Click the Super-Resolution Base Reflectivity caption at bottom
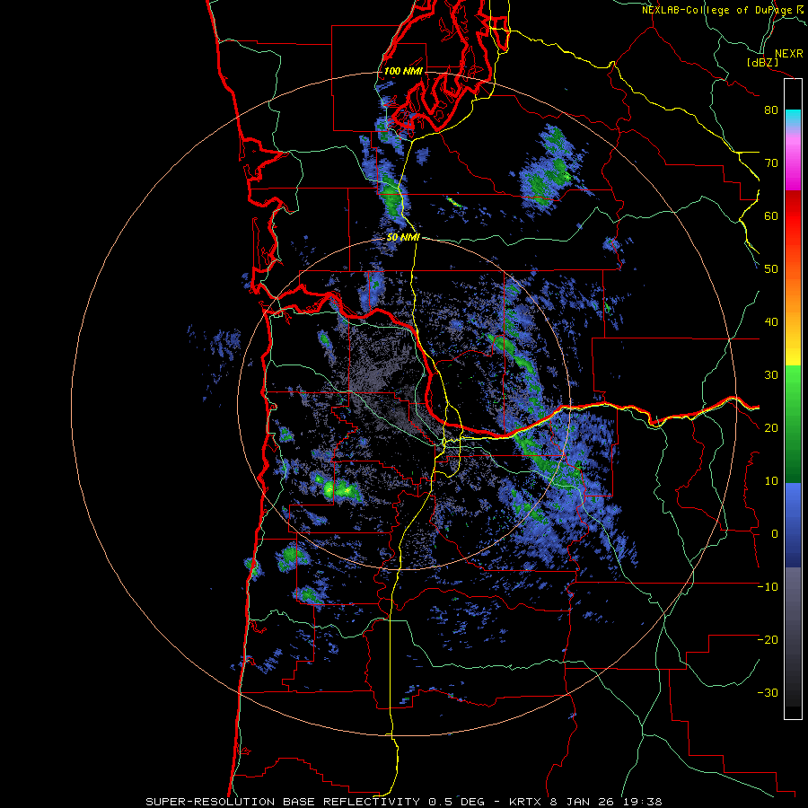This screenshot has width=808, height=808. pyautogui.click(x=403, y=802)
